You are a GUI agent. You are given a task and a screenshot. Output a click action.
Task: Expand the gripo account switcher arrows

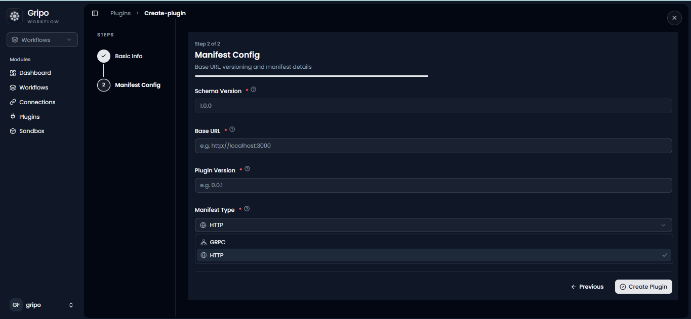(x=71, y=305)
